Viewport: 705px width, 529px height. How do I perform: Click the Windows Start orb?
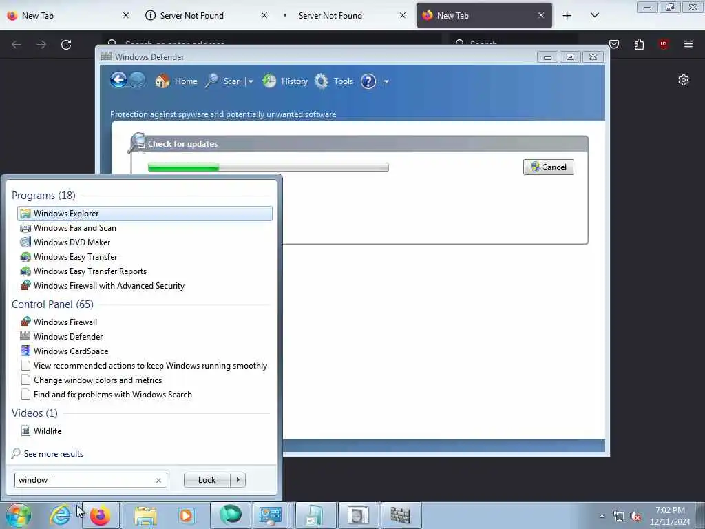[19, 515]
